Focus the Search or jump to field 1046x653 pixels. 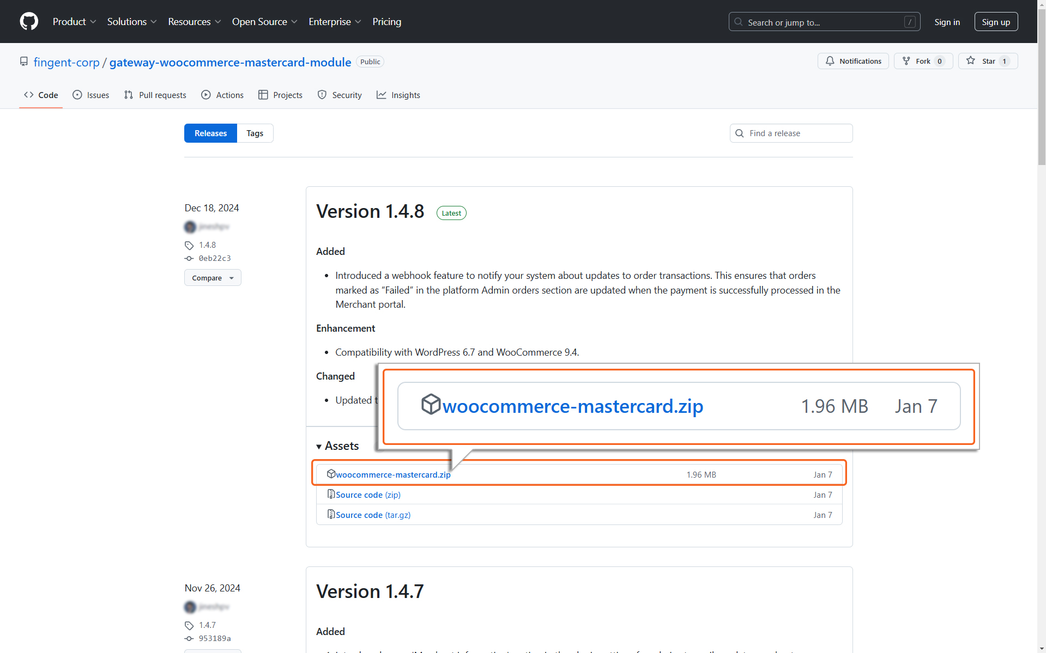click(824, 22)
